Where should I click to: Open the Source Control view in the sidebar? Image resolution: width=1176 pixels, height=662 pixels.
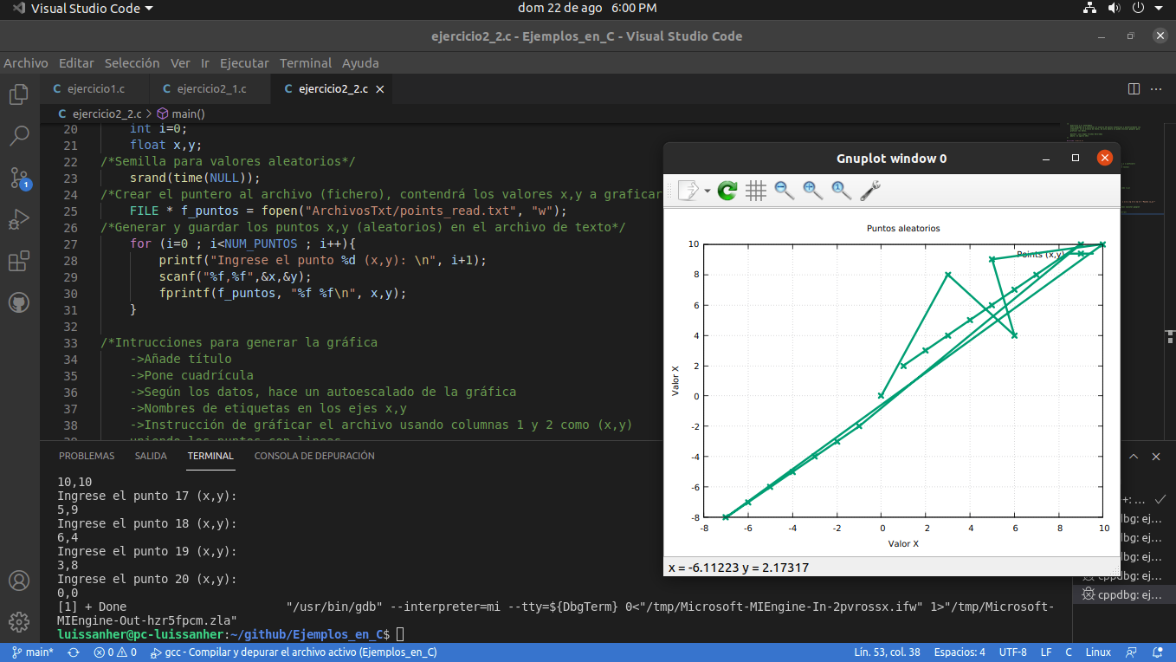[18, 178]
